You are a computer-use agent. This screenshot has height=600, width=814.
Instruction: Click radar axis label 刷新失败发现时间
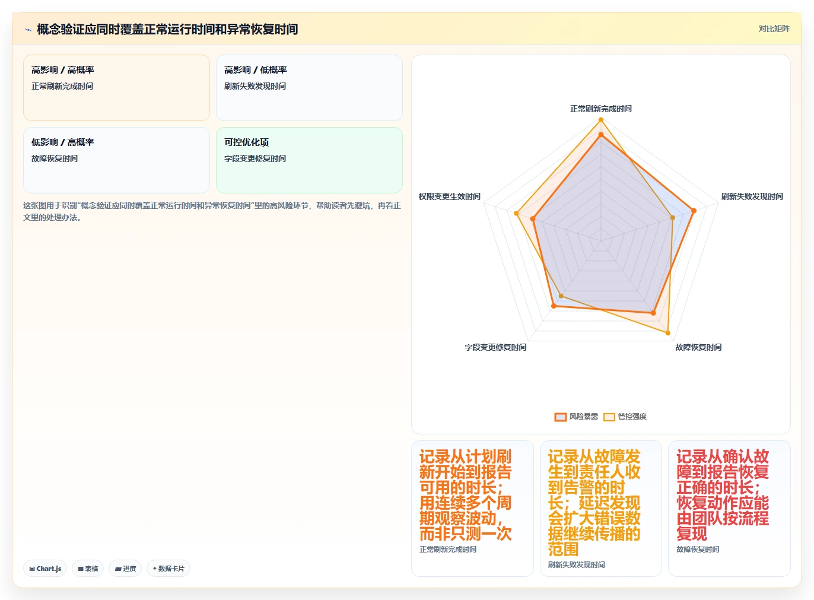(x=752, y=196)
